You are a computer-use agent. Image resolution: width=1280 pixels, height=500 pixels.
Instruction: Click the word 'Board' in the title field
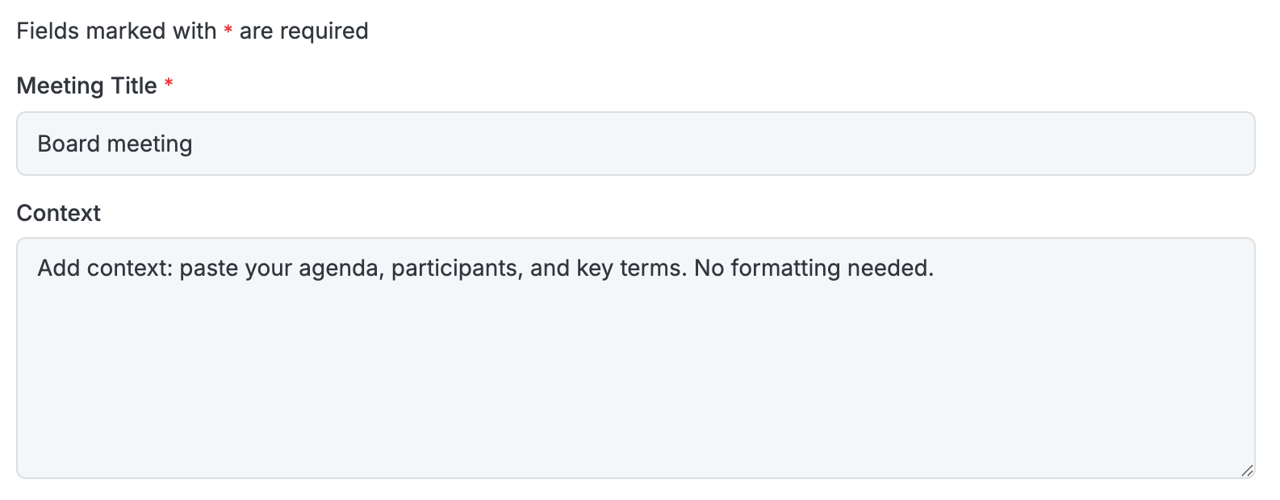(69, 144)
